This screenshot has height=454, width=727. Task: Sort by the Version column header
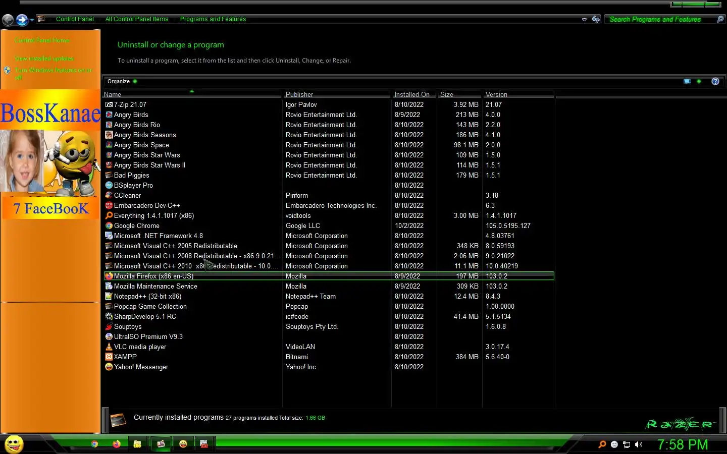(518, 94)
